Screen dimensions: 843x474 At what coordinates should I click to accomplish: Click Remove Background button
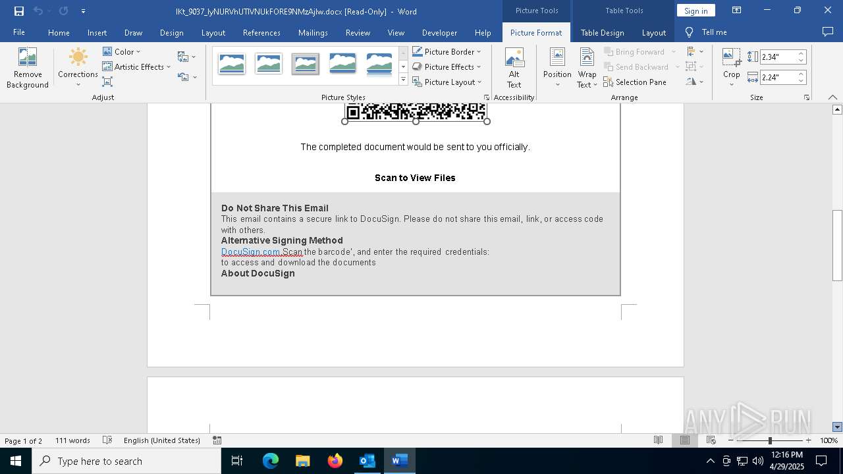27,68
